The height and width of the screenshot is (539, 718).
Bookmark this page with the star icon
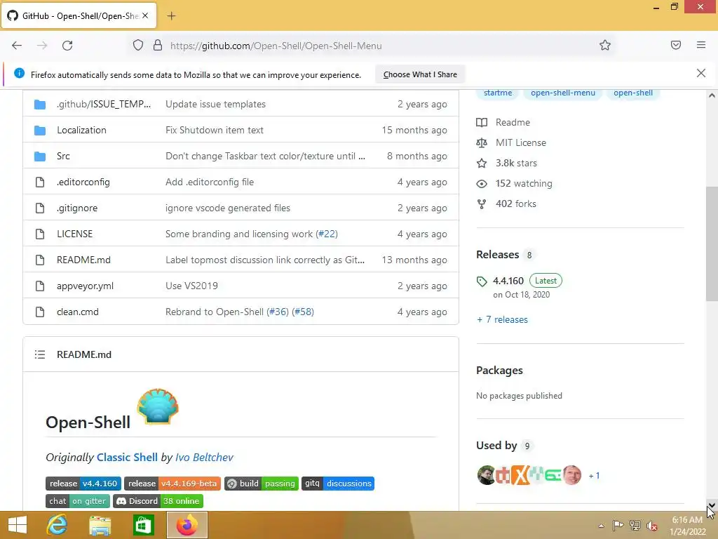point(605,45)
